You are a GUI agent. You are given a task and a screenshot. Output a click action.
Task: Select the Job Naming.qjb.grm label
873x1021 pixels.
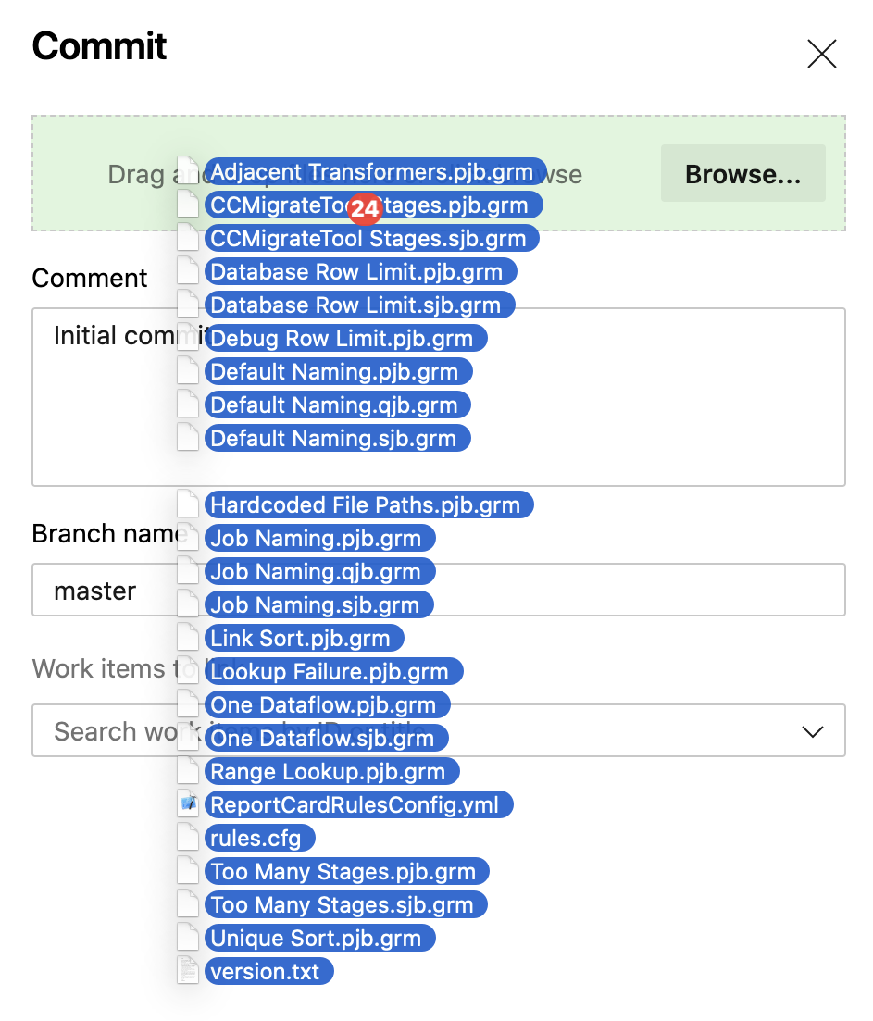(x=316, y=572)
